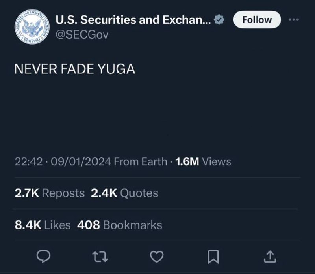Click the Likes label text

point(57,225)
